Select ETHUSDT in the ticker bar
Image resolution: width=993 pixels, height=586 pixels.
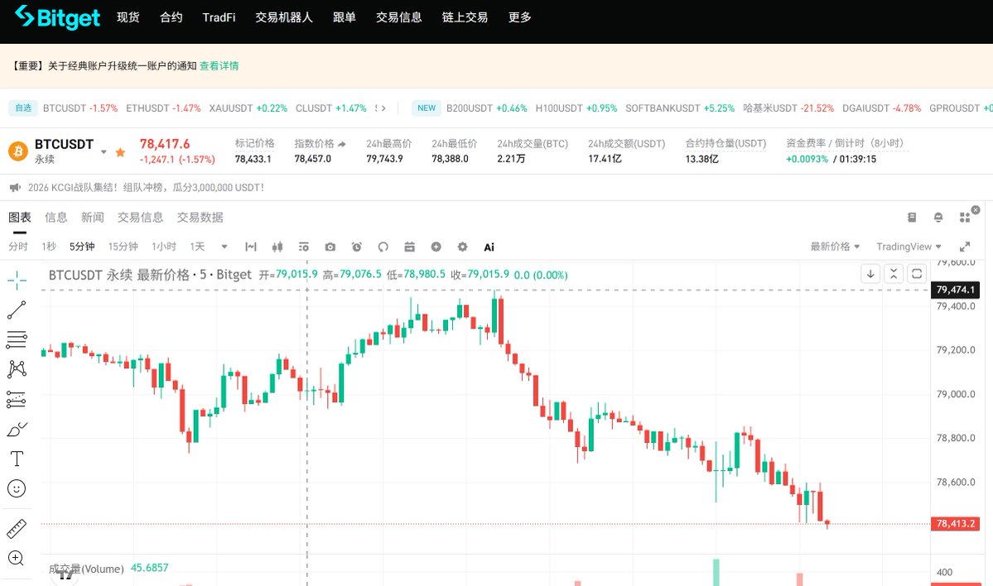click(163, 108)
